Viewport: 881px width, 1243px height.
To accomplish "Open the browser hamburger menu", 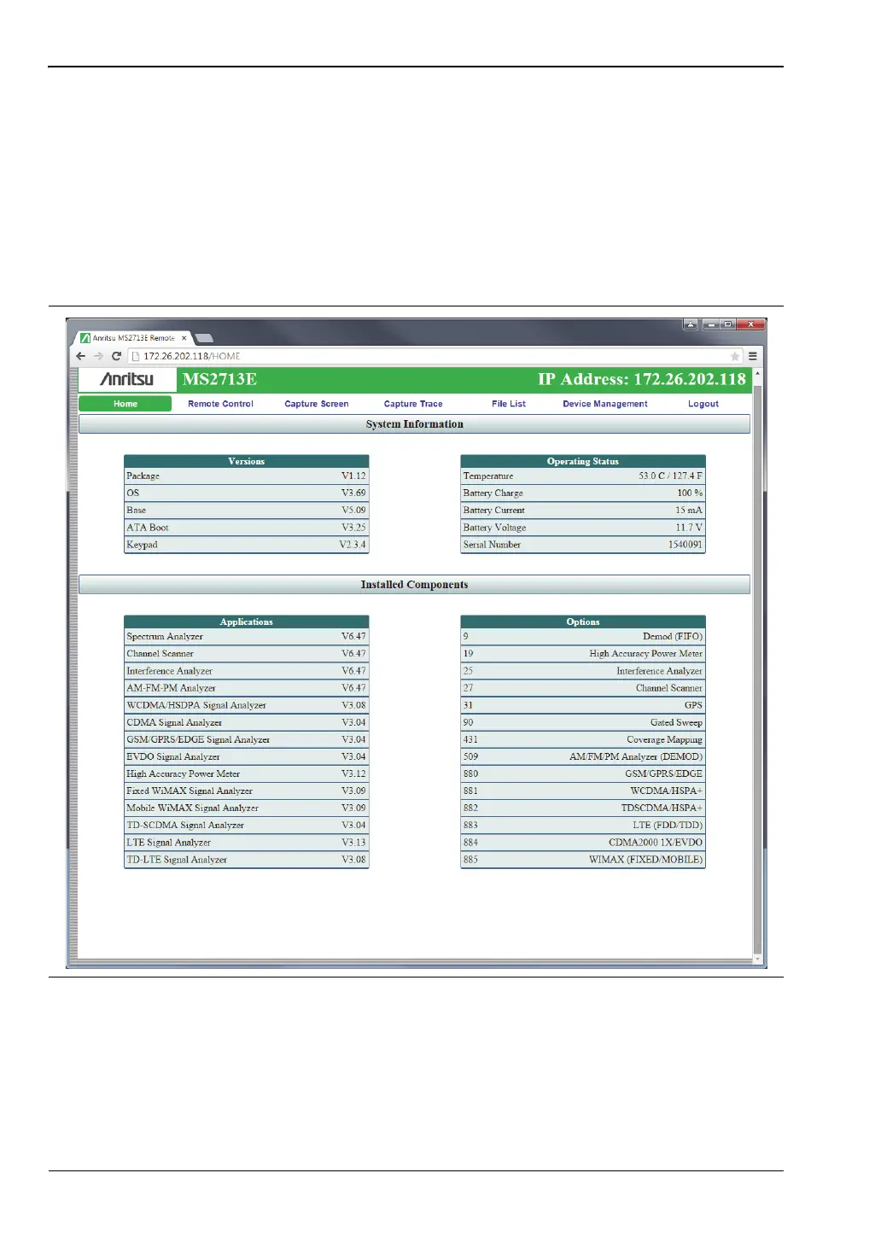I will tap(753, 356).
